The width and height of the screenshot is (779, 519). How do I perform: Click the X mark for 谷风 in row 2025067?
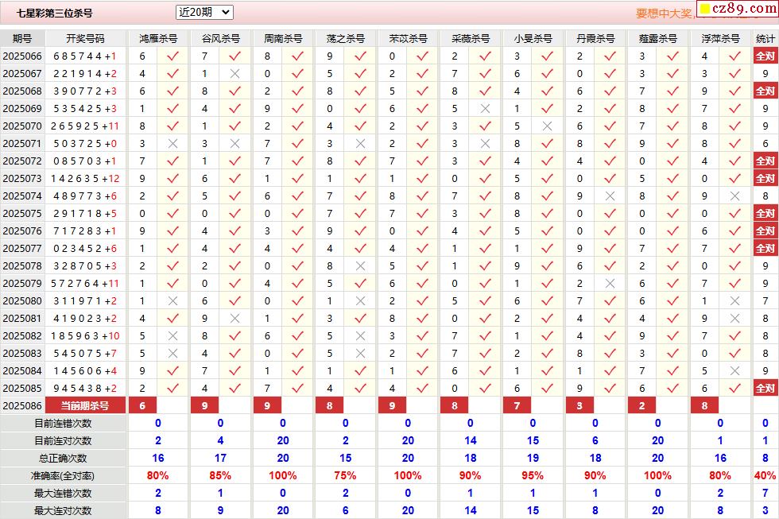click(235, 73)
